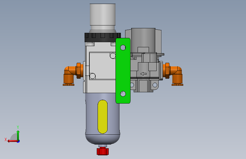Screen dimensions: 246x159
Task: Select the gray cylindrical solenoid housing
Action: 143,40
